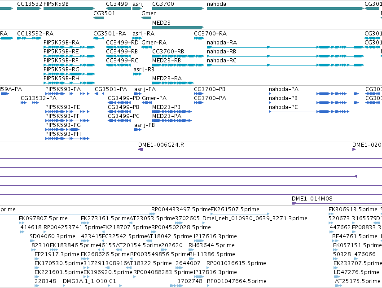Select the CG3501 gene label
This screenshot has width=382, height=288.
(104, 13)
